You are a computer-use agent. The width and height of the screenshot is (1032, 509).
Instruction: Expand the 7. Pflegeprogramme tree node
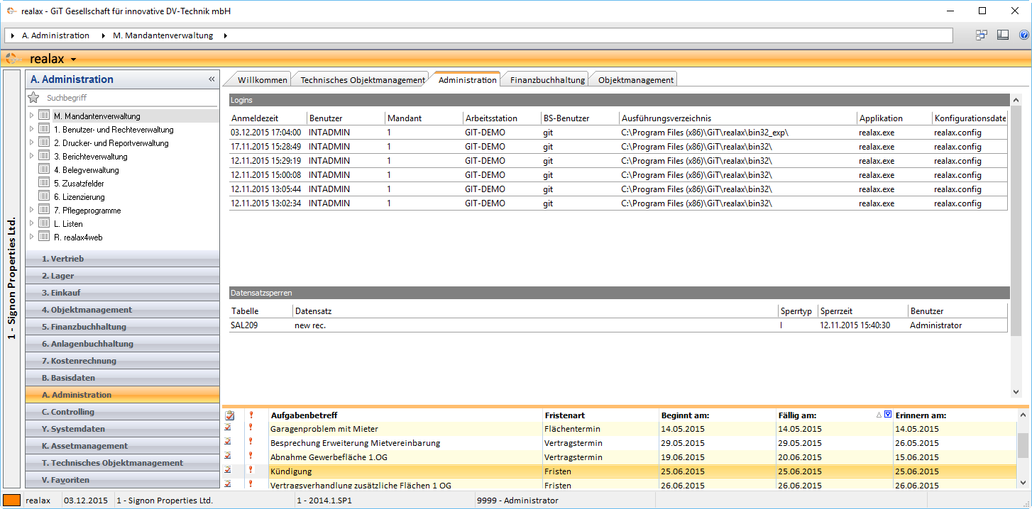point(31,210)
